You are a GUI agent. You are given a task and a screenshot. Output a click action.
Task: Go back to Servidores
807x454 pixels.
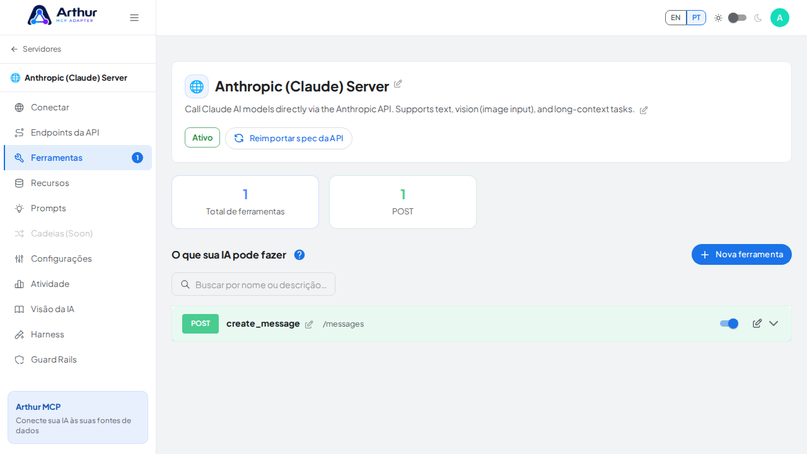pos(36,49)
